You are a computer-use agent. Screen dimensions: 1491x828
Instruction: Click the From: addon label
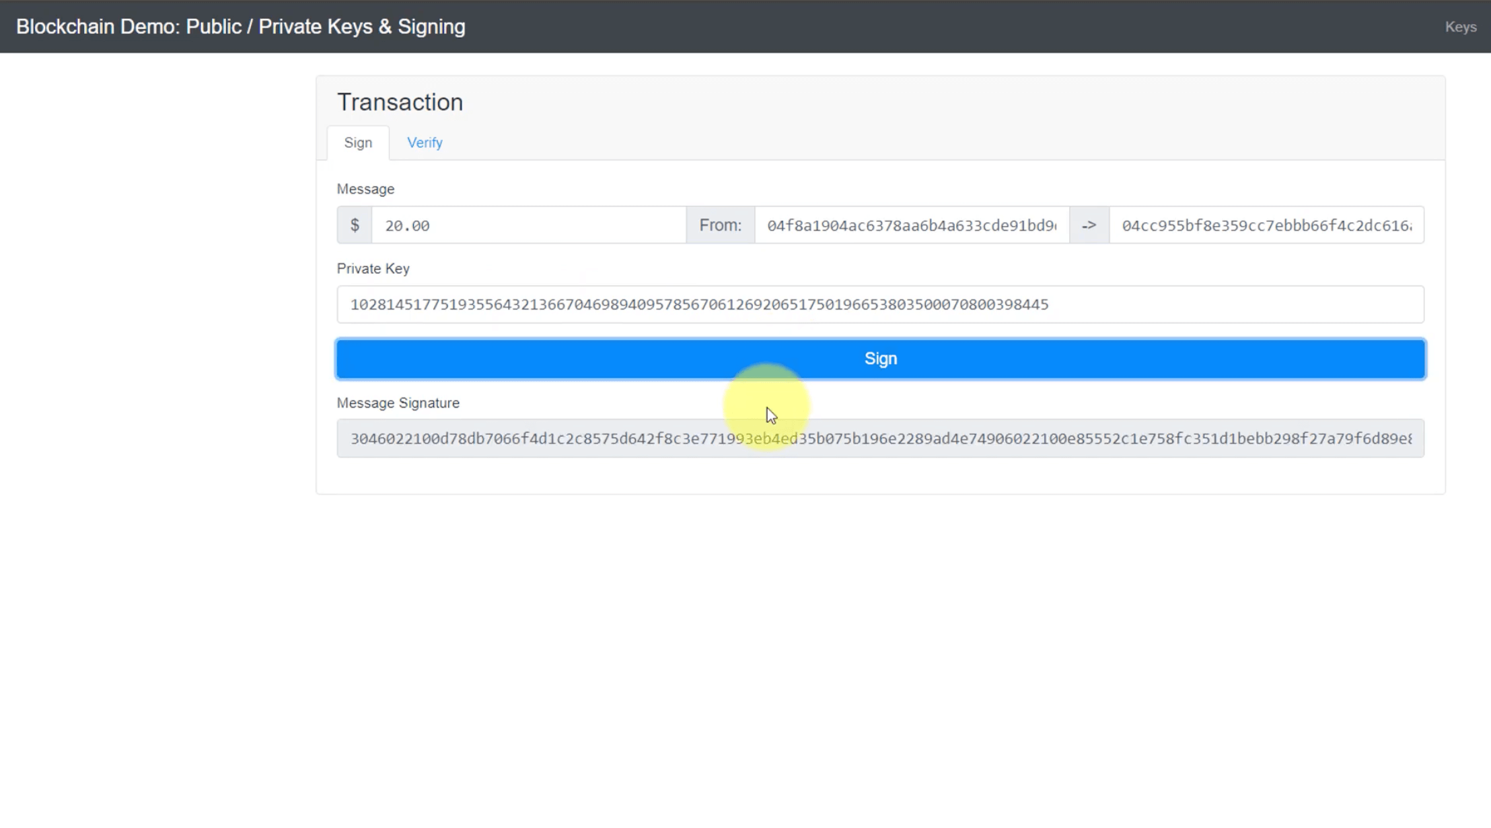coord(720,226)
